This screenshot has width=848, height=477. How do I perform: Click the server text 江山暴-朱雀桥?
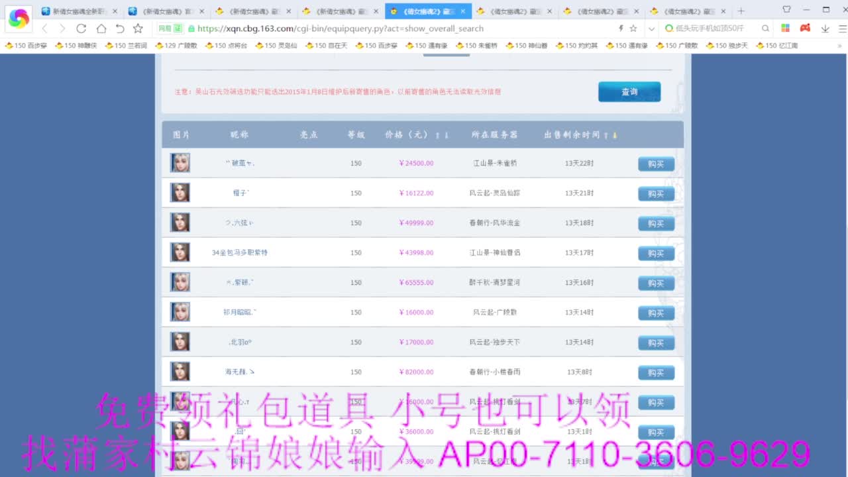click(x=495, y=163)
